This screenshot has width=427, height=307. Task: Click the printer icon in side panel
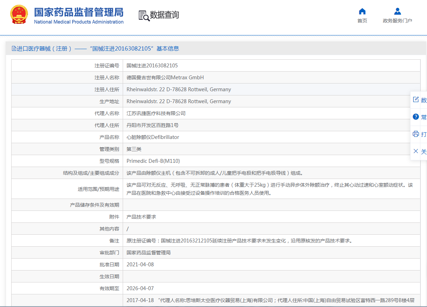[x=416, y=134]
